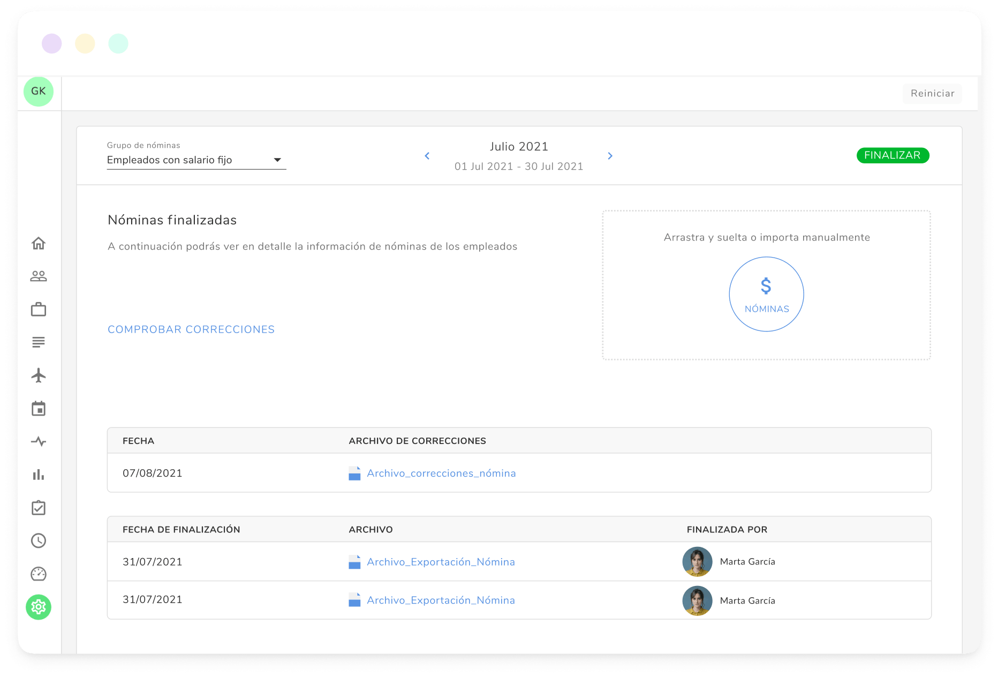Screen dimensions: 998x677
Task: Click the ARCHIVO DE CORRECCIONES column header
Action: click(x=418, y=441)
